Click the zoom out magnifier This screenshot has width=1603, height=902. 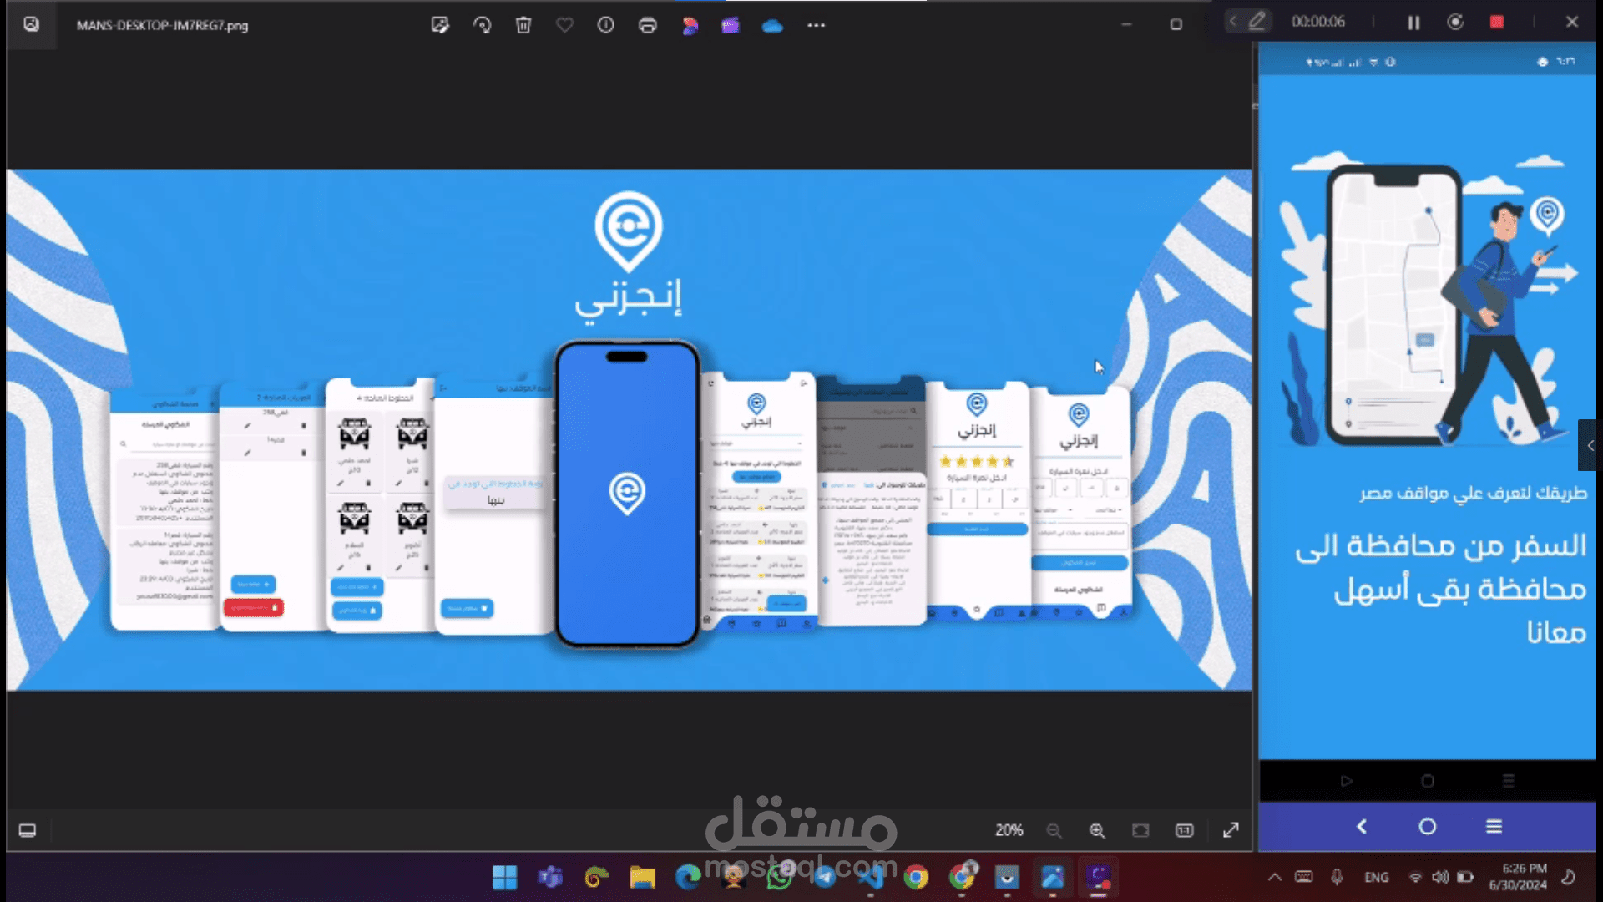(1054, 830)
